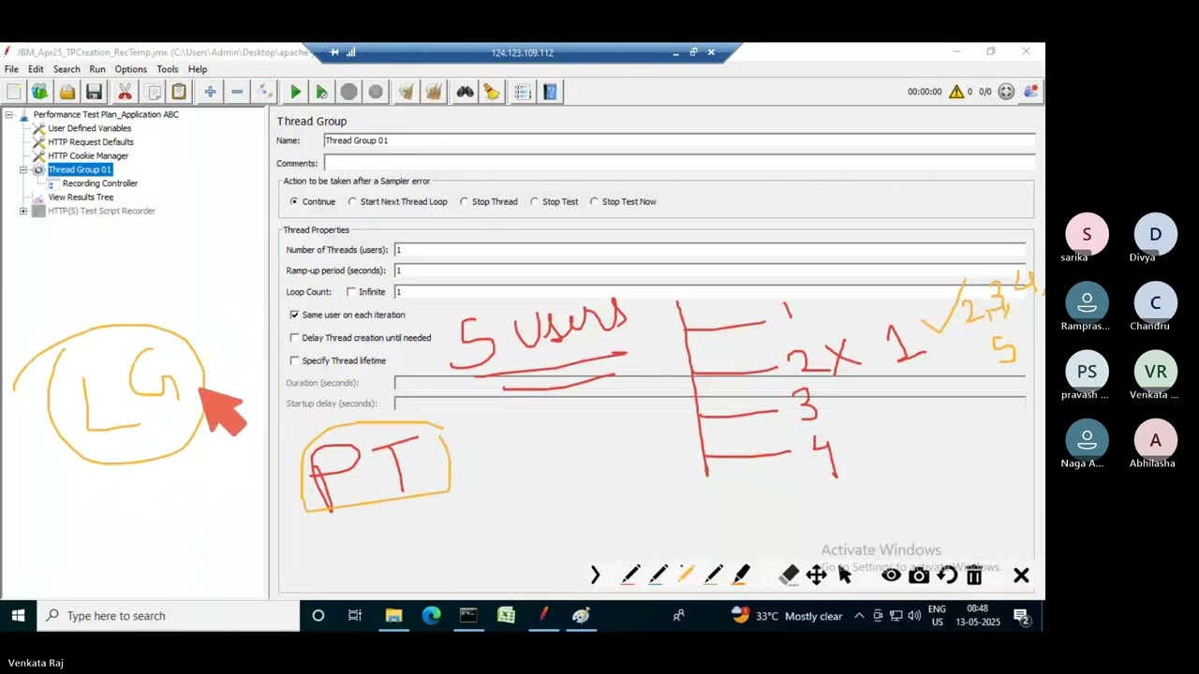
Task: Click the Ramp-up period input field
Action: click(x=710, y=271)
